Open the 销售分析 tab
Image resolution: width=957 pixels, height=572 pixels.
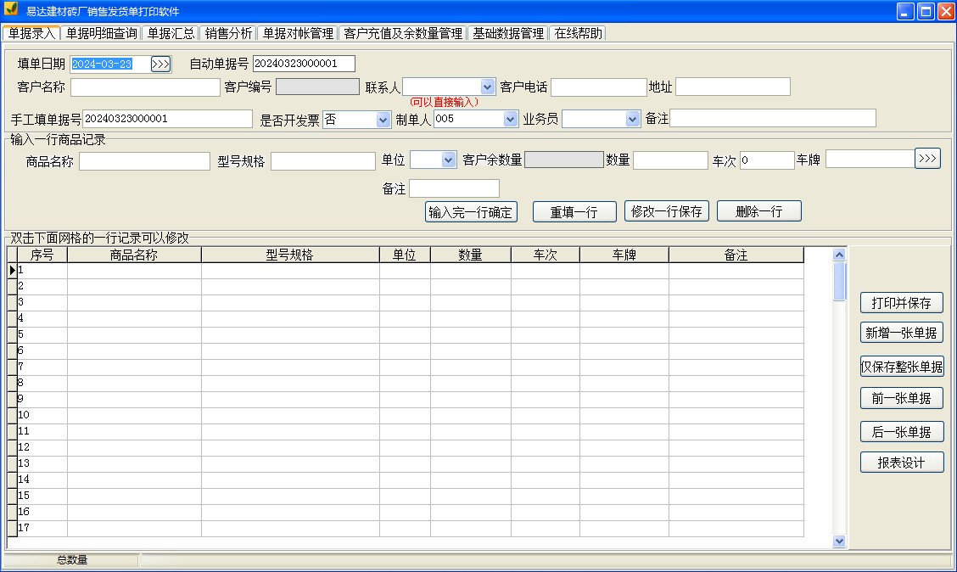coord(228,33)
